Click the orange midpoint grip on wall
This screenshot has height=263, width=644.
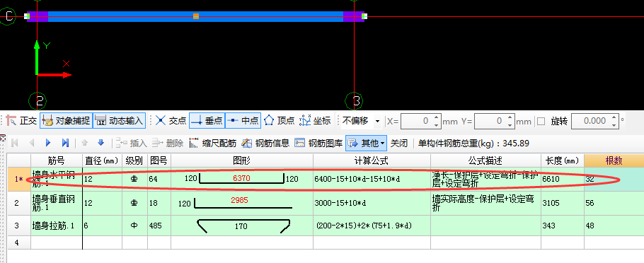point(196,16)
